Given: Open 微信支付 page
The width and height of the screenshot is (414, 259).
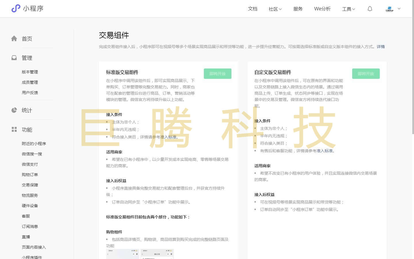Looking at the screenshot, I should tap(30, 164).
